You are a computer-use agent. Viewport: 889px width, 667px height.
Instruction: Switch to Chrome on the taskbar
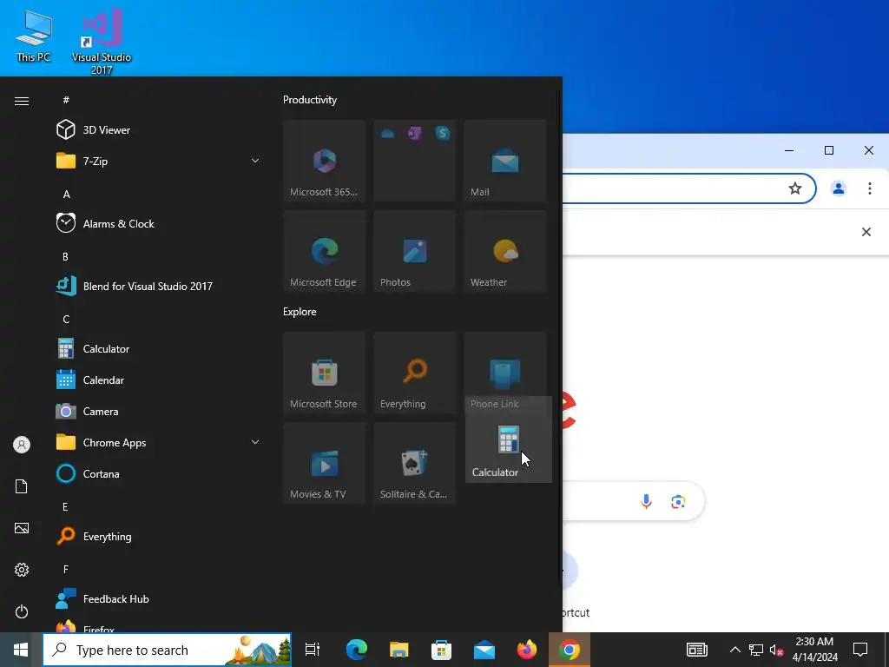click(x=570, y=650)
